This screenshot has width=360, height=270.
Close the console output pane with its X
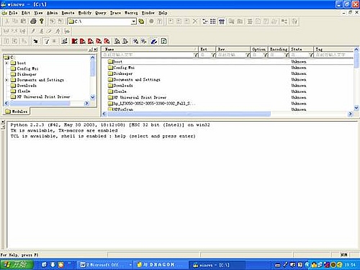(x=3, y=122)
